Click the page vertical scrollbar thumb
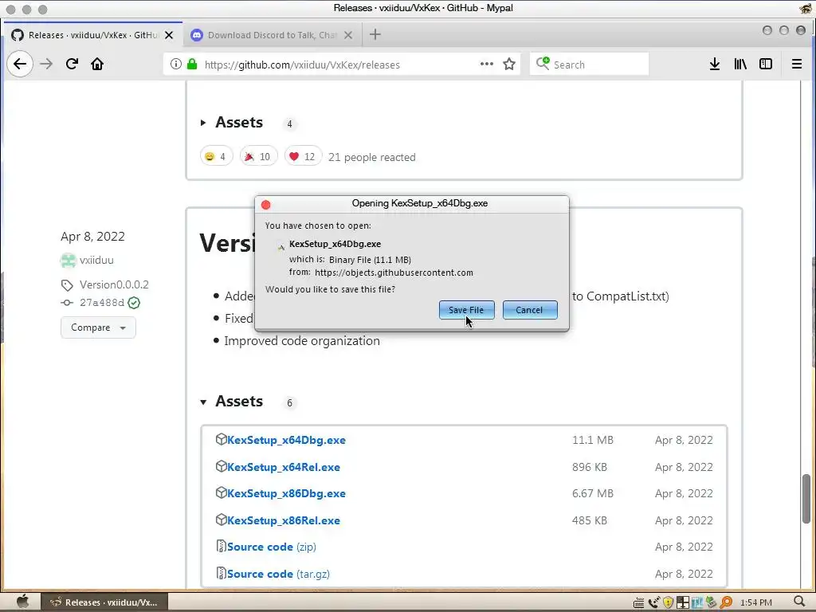Image resolution: width=816 pixels, height=612 pixels. [x=806, y=498]
